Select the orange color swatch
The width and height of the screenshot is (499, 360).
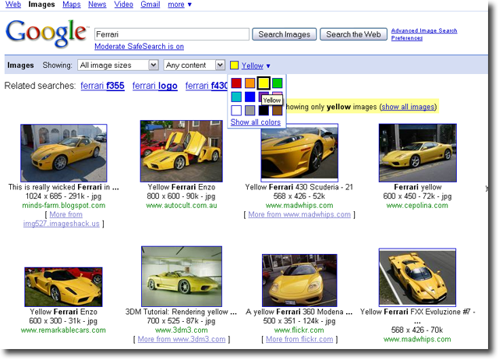(x=249, y=83)
